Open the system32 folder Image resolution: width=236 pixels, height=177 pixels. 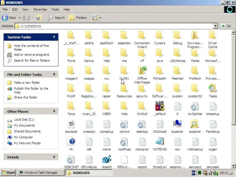point(195,88)
